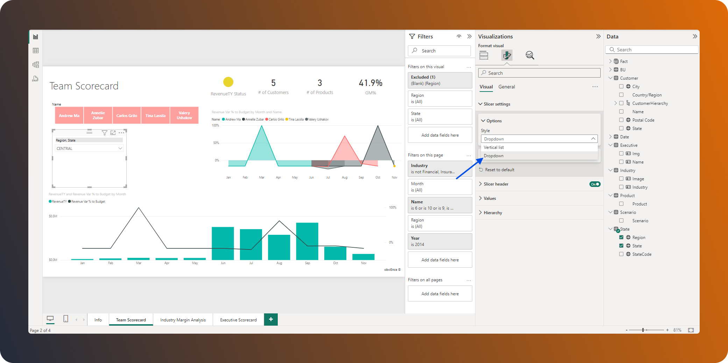Click Reset to default
This screenshot has height=363, width=728.
(x=500, y=169)
